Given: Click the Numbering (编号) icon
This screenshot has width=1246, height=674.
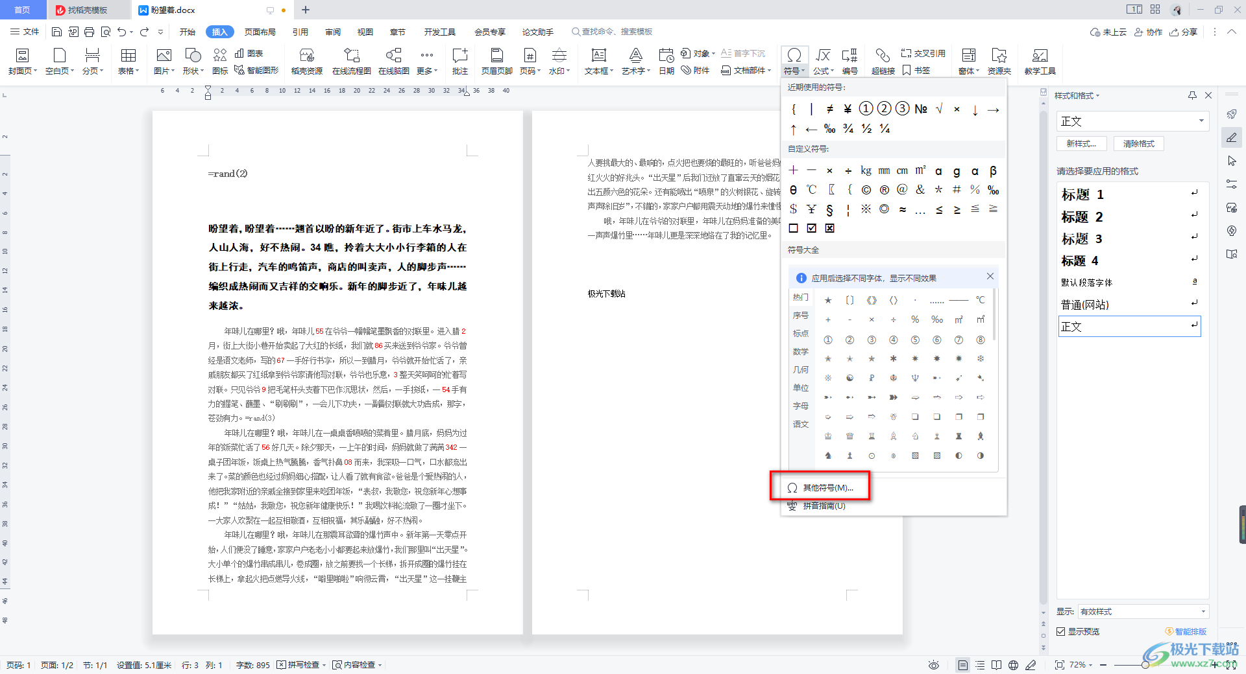Looking at the screenshot, I should [849, 55].
